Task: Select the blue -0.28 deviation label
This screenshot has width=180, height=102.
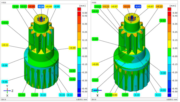Action: tap(41, 6)
